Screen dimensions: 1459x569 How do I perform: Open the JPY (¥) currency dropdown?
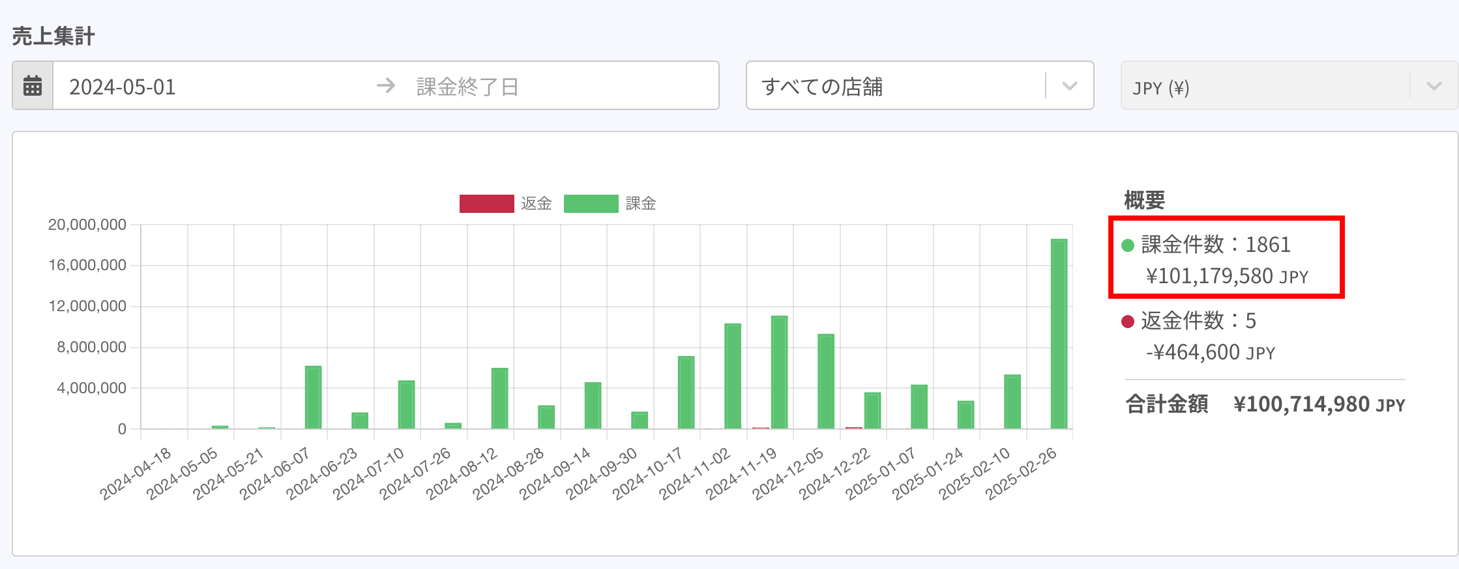tap(1289, 86)
